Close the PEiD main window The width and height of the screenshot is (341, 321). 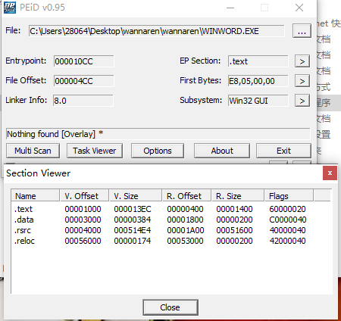tap(299, 8)
